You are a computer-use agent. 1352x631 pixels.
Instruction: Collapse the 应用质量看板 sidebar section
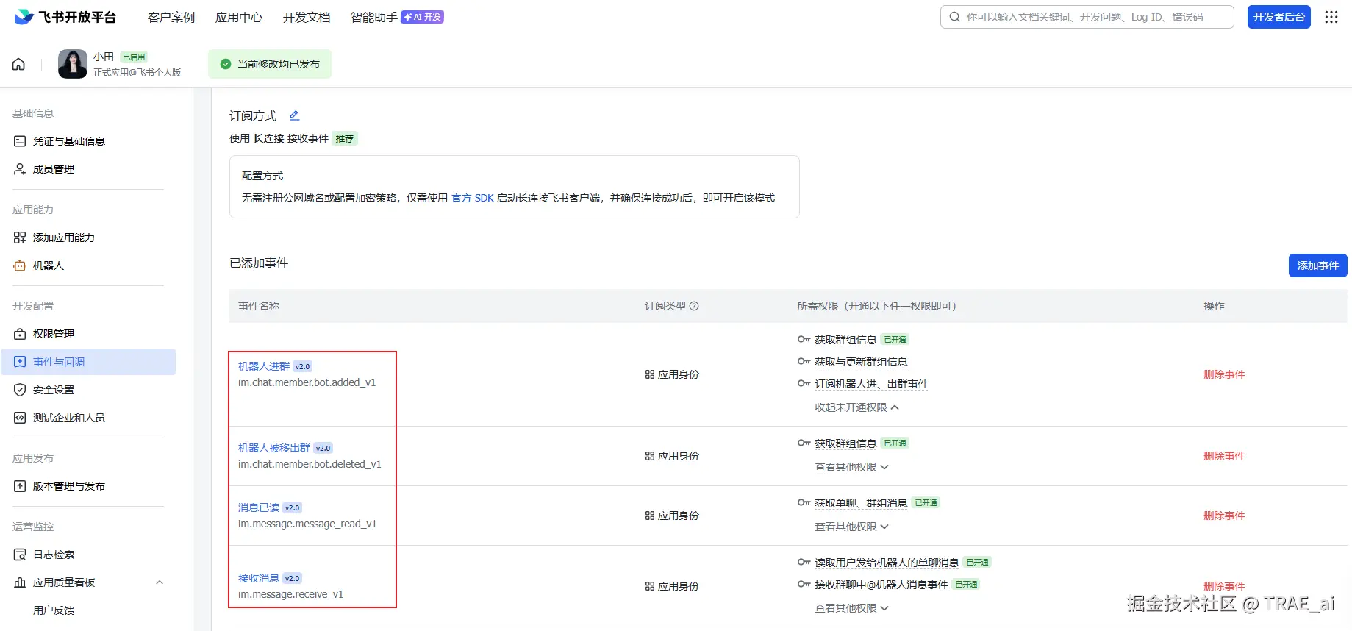pos(160,582)
